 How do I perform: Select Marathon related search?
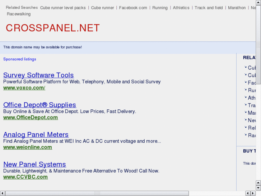pyautogui.click(x=237, y=8)
